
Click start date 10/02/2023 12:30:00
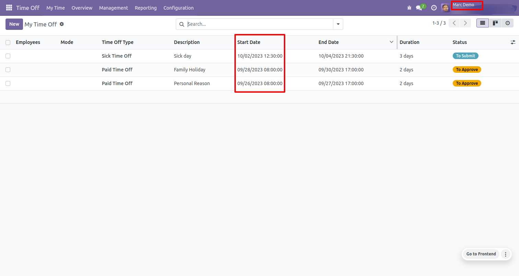pos(260,56)
